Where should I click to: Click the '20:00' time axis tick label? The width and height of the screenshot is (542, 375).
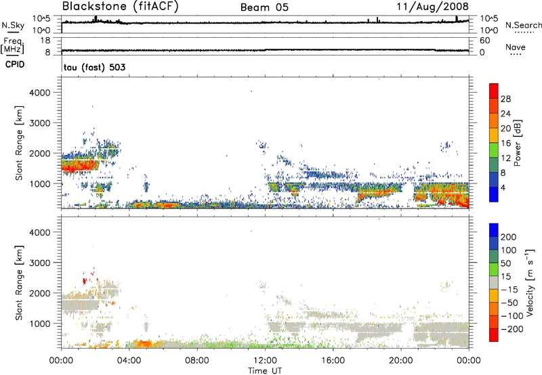click(401, 361)
